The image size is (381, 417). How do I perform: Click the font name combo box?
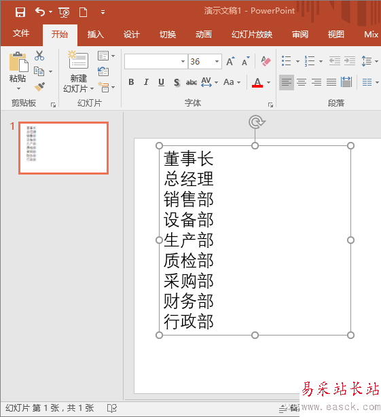pos(156,61)
